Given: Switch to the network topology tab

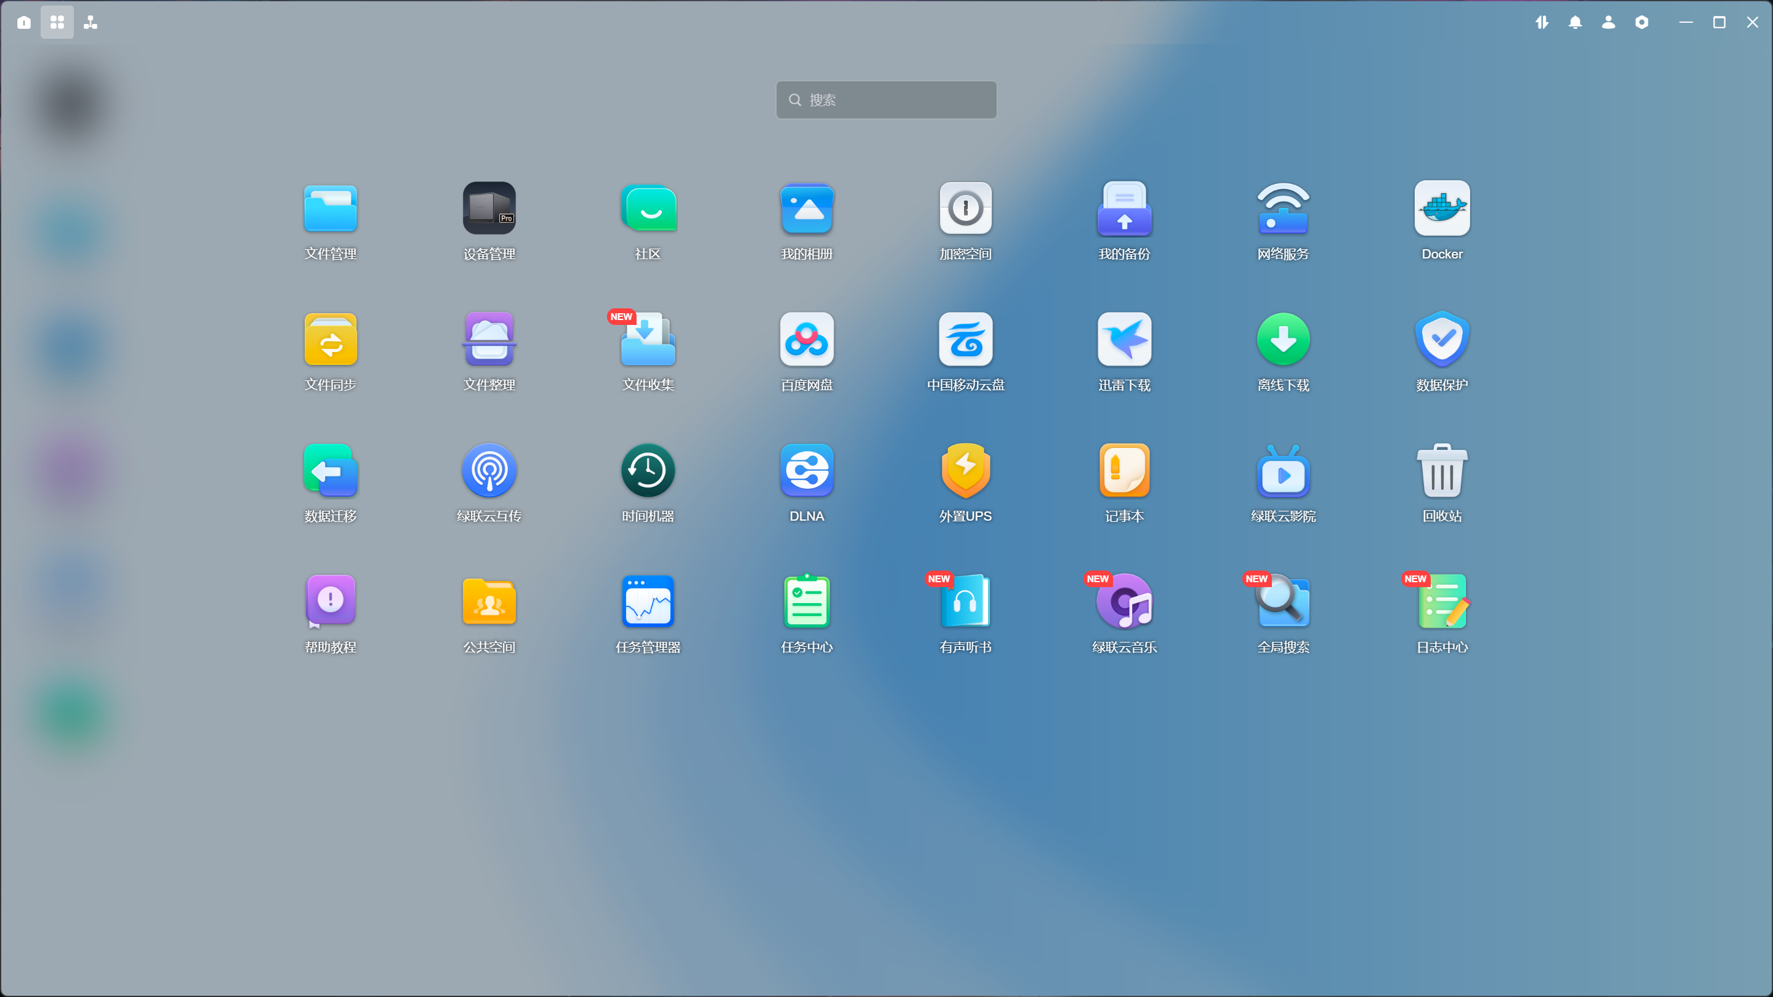Looking at the screenshot, I should 90,23.
